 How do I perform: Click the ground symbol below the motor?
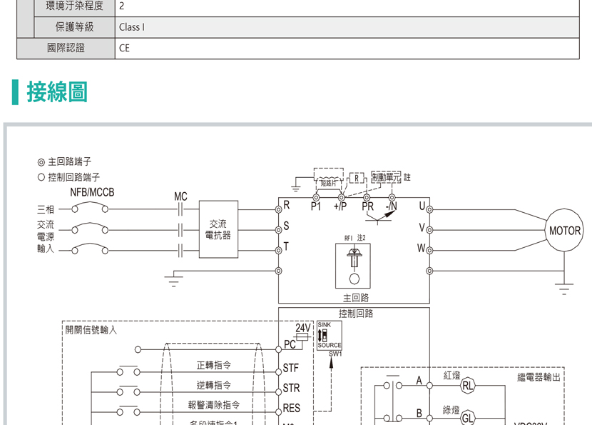click(x=564, y=289)
